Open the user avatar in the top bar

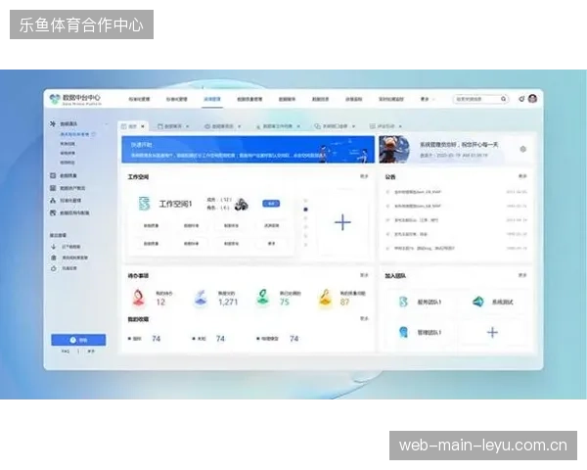[x=533, y=99]
